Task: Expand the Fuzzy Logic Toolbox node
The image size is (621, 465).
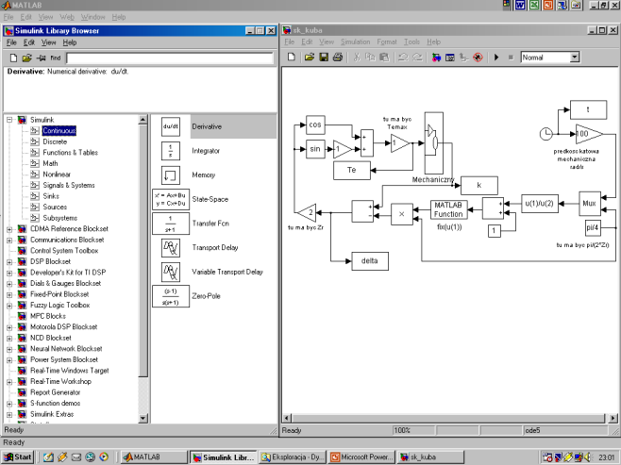Action: [9, 306]
